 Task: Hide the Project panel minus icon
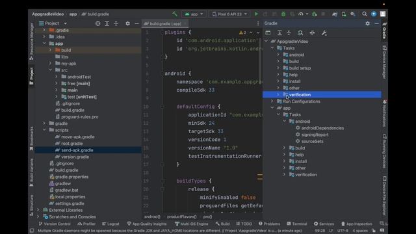tap(136, 23)
